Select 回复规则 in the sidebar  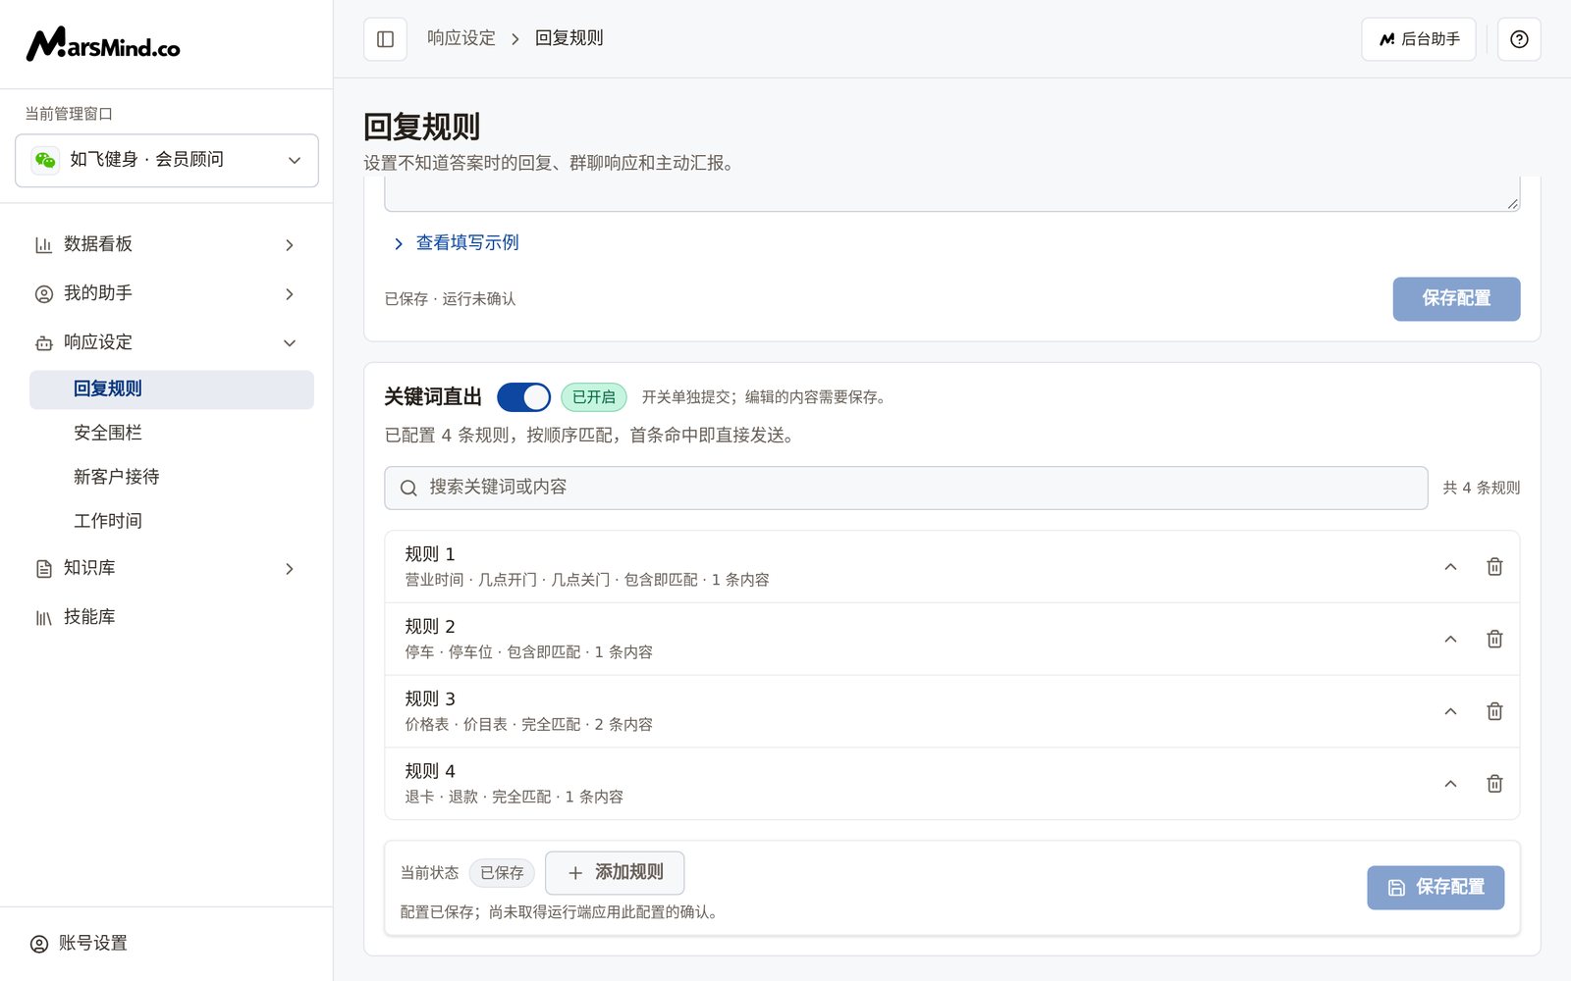coord(172,389)
